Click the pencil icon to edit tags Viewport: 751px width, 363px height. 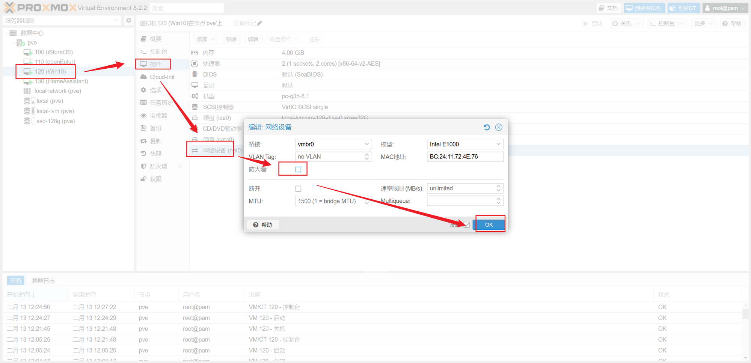click(259, 23)
